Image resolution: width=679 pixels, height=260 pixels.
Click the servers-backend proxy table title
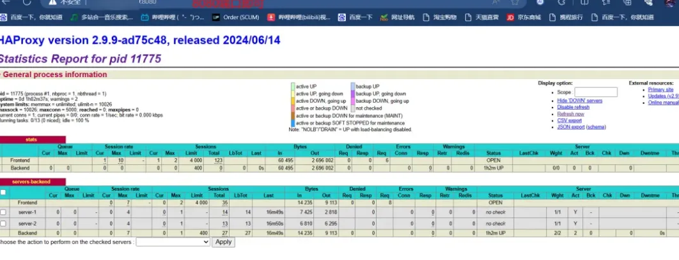click(31, 182)
